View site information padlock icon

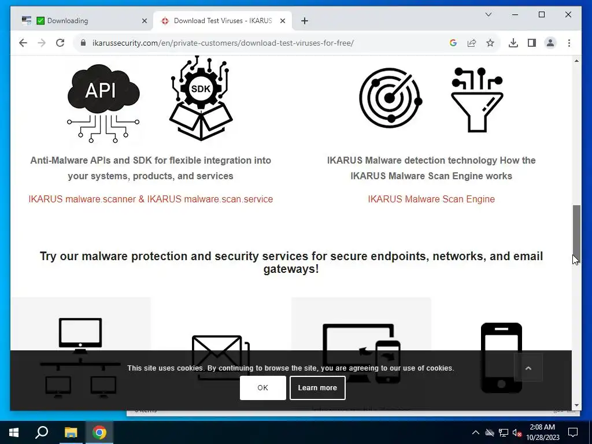(83, 43)
